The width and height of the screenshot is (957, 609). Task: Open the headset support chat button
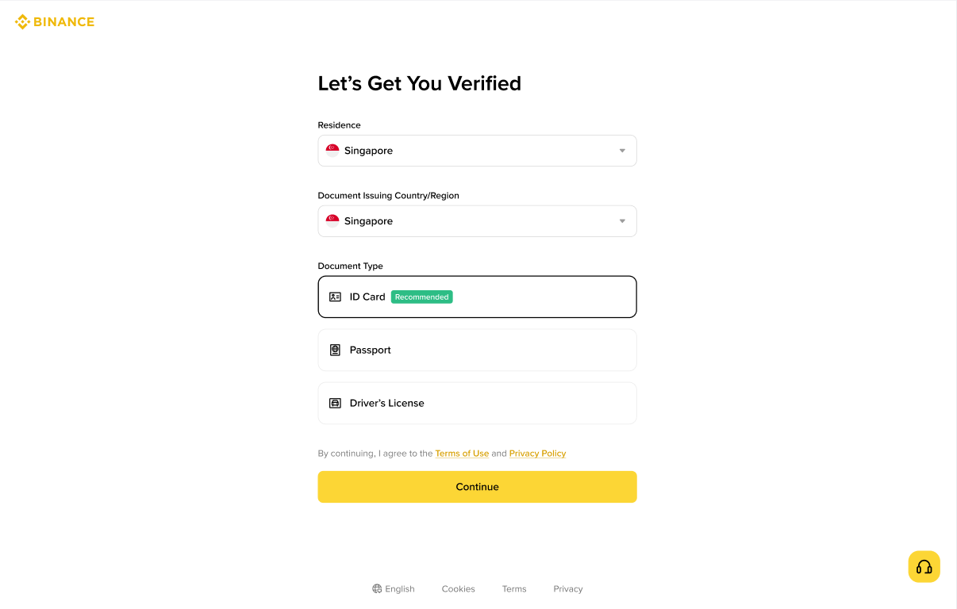924,567
